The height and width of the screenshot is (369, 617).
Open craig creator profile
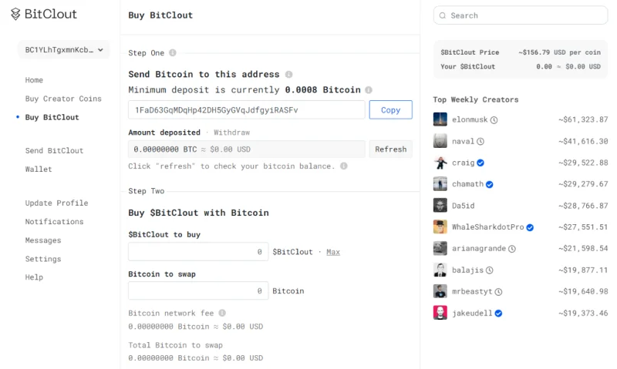[464, 163]
